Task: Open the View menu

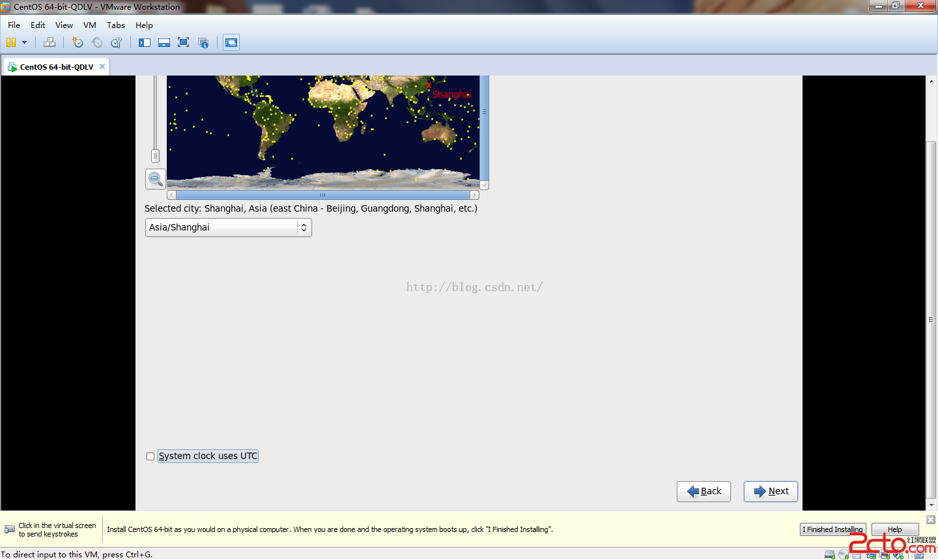Action: tap(64, 25)
